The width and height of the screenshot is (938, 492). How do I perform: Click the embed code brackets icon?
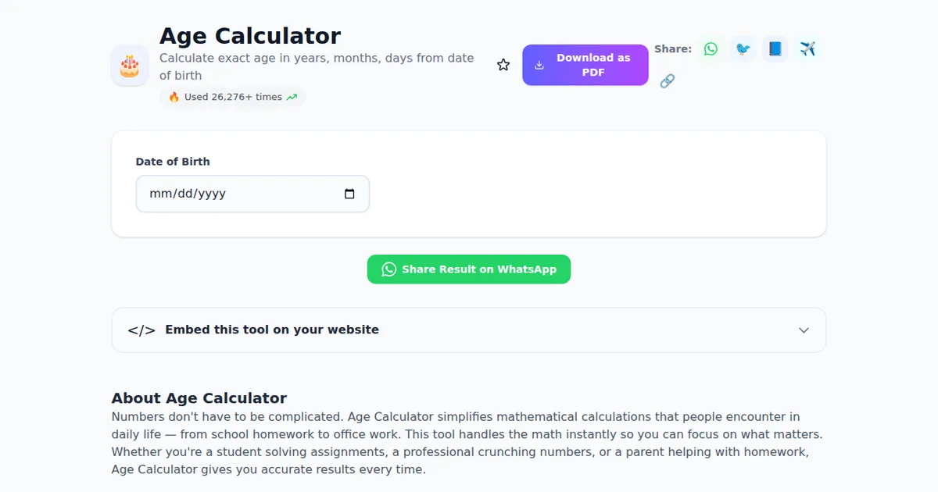click(x=141, y=330)
